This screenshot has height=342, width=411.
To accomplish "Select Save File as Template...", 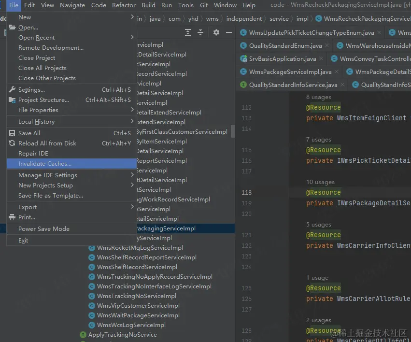I will point(71,196).
